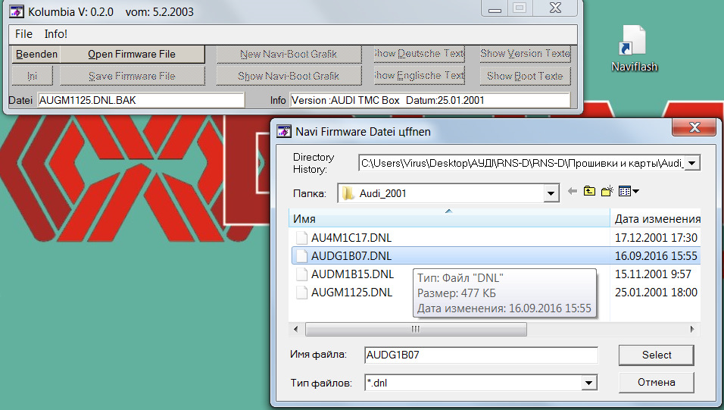Expand the Папка folder dropdown
This screenshot has width=724, height=410.
click(x=551, y=194)
